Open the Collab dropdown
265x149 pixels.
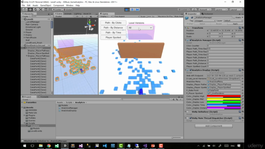click(184, 10)
